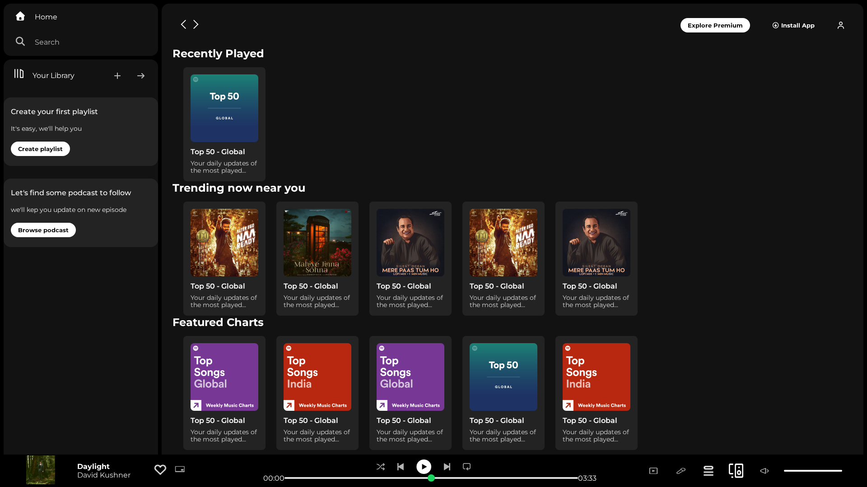Click the Create playlist button
The width and height of the screenshot is (867, 487).
pyautogui.click(x=40, y=149)
